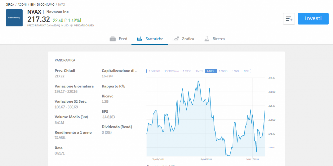Click the Ricerca flask icon
Image resolution: width=333 pixels, height=166 pixels.
pos(206,39)
